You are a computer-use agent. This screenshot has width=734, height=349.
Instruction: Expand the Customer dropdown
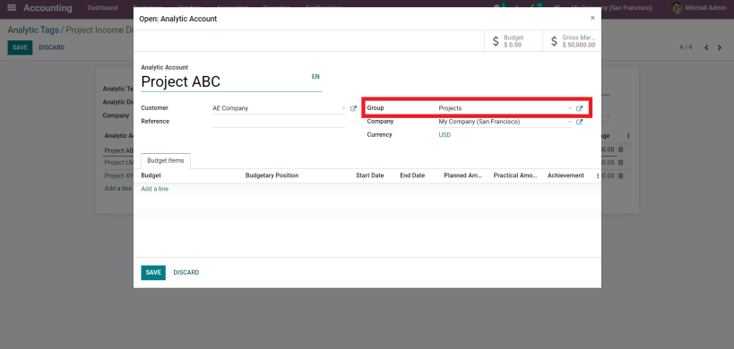click(x=343, y=108)
